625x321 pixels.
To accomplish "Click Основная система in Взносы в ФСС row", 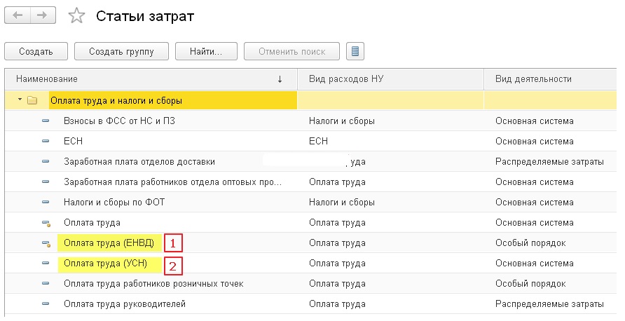I will click(534, 121).
